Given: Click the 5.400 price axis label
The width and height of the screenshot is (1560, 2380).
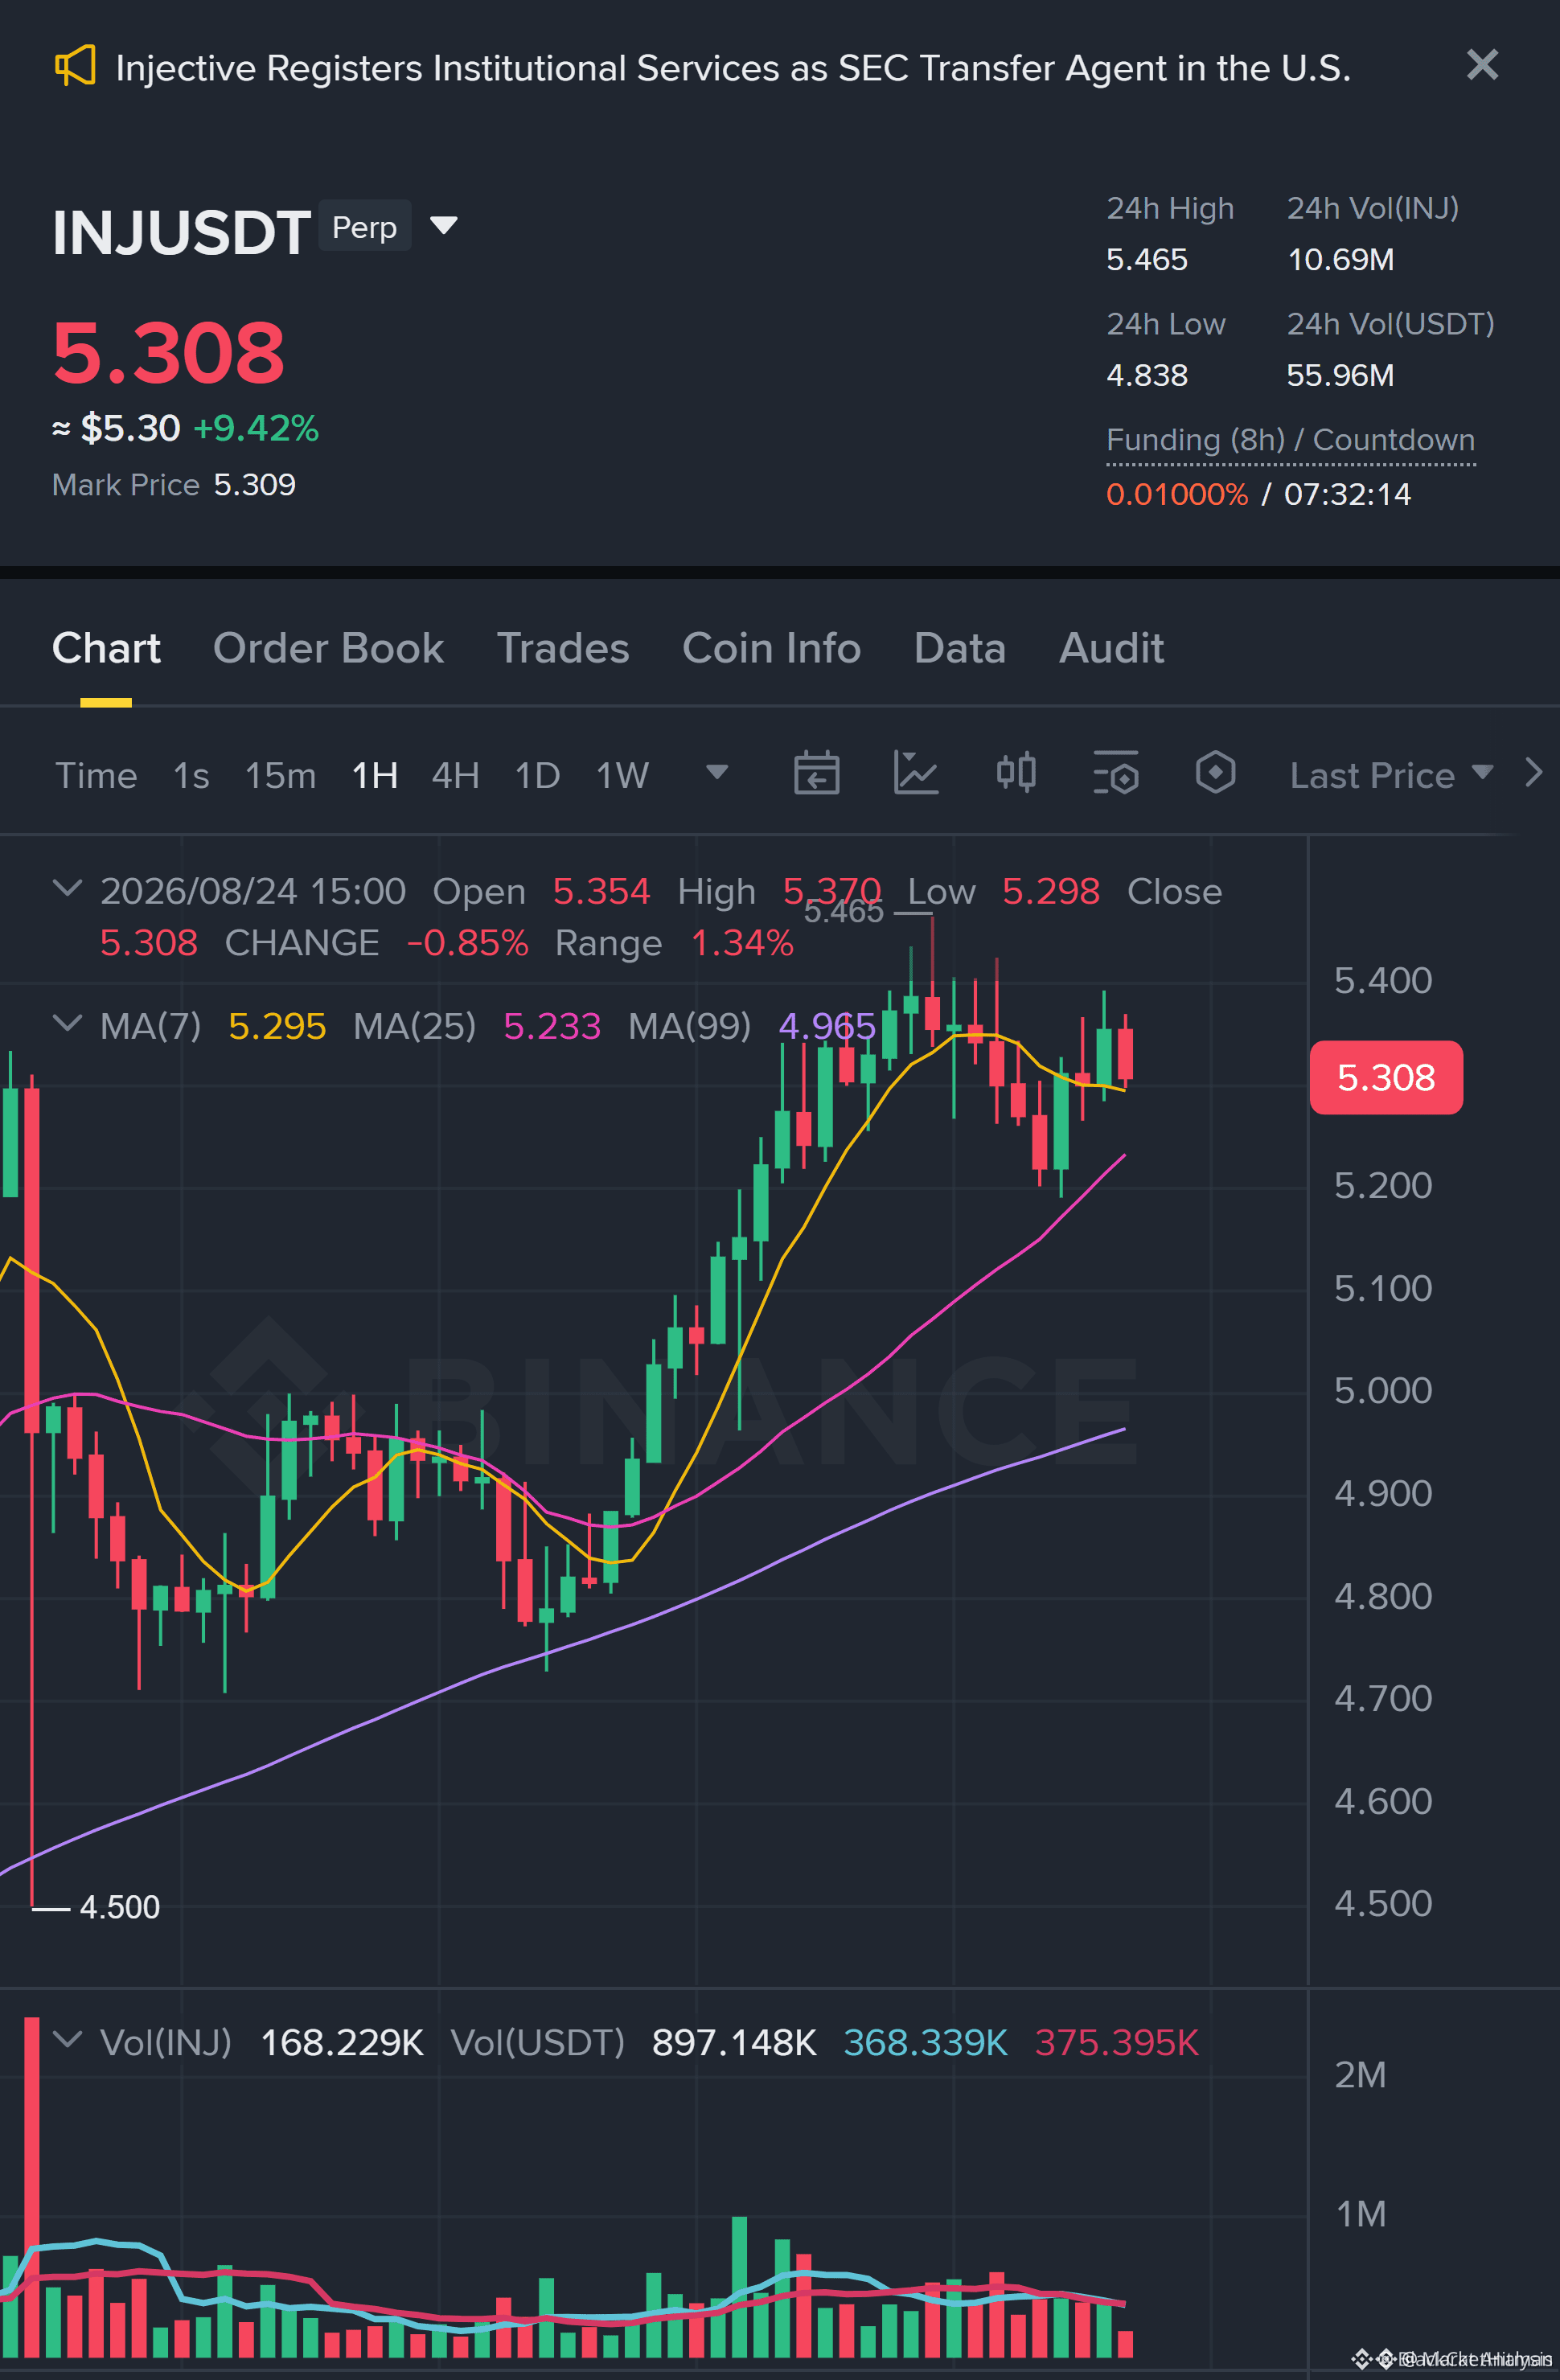Looking at the screenshot, I should [1383, 981].
